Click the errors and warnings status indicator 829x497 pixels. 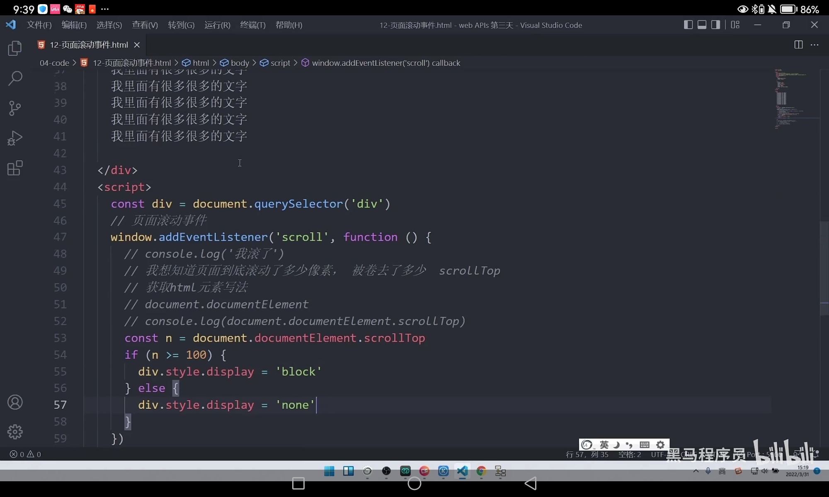[x=25, y=454]
